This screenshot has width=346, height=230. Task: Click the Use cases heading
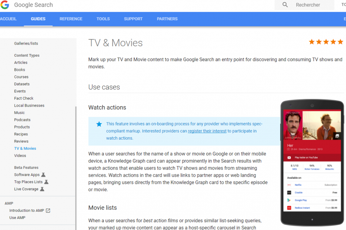tap(104, 87)
